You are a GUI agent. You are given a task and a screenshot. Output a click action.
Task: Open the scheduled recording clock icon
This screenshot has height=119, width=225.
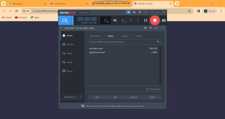click(140, 12)
